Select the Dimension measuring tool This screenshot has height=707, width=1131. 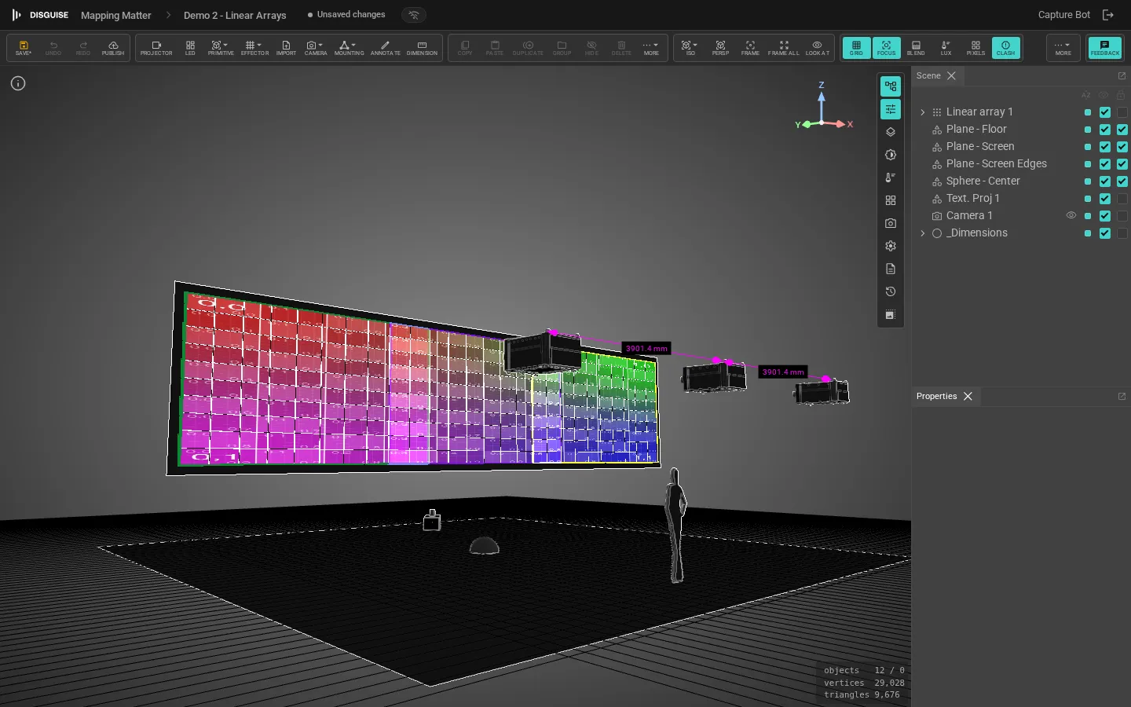pos(422,48)
